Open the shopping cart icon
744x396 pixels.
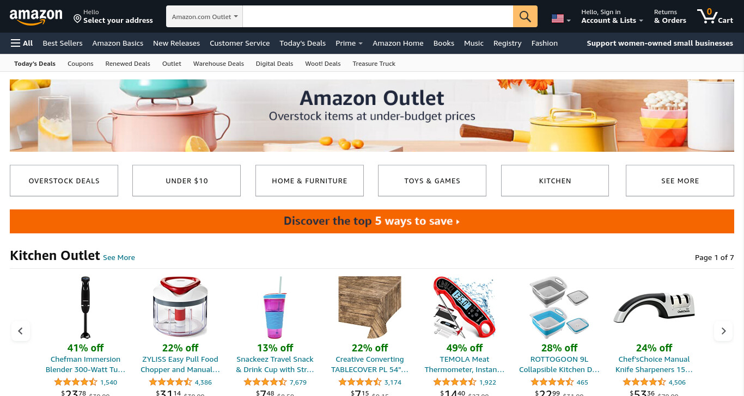point(715,16)
